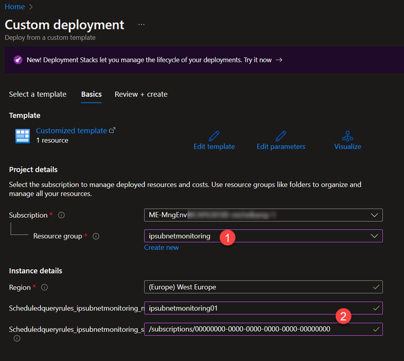
Task: Click Deploy from a custom template subtitle
Action: (50, 37)
